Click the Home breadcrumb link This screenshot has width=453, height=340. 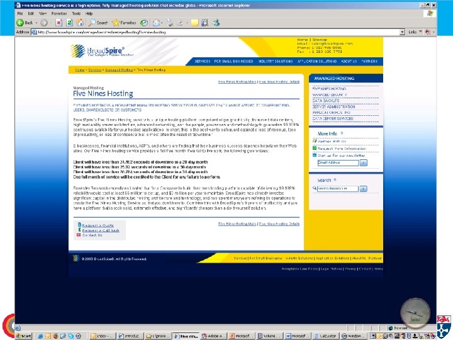[80, 70]
